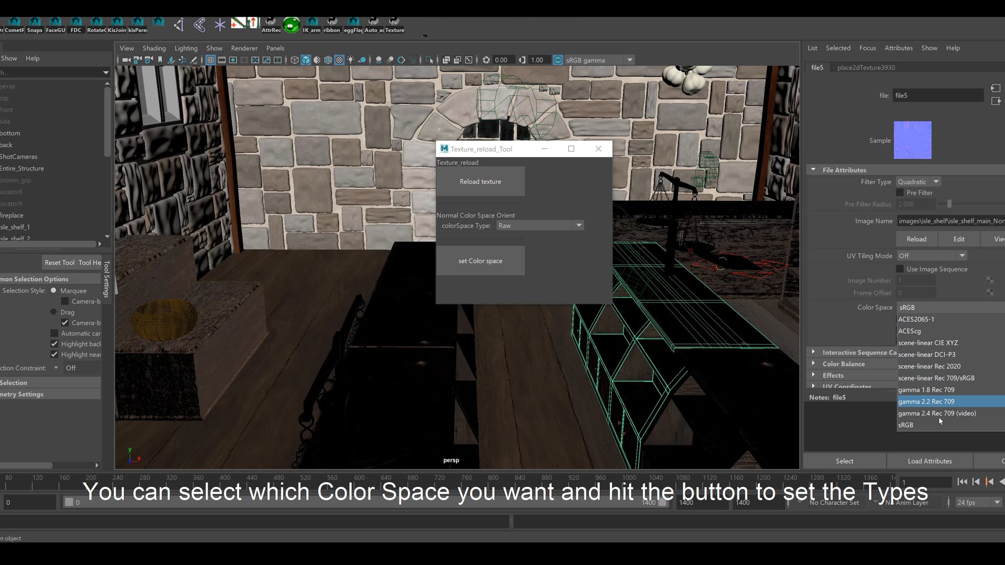Image resolution: width=1005 pixels, height=565 pixels.
Task: Enable the Pre Filter checkbox
Action: coord(900,193)
